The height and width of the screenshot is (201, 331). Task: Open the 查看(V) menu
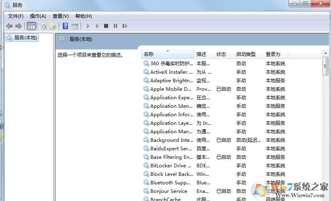pos(60,16)
